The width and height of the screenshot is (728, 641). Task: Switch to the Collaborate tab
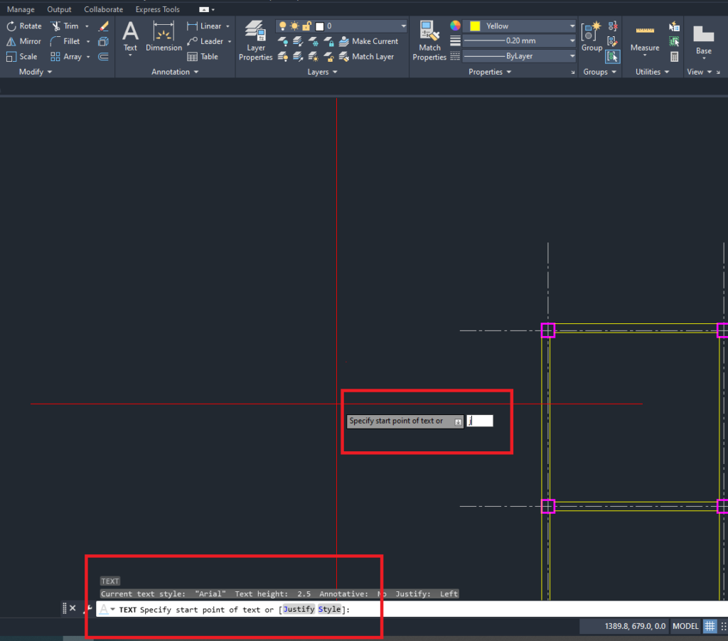103,9
